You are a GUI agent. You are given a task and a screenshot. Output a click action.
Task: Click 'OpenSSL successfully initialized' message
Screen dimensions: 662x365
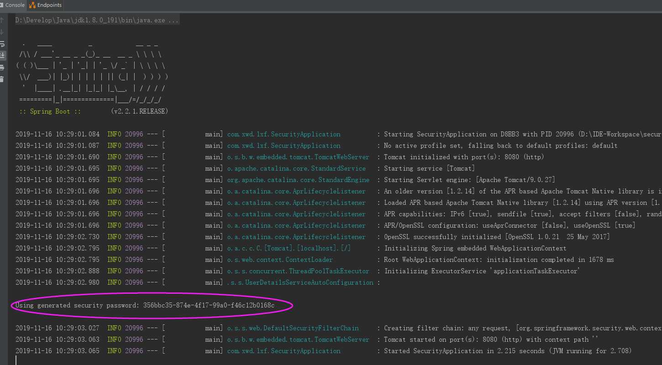coord(497,237)
